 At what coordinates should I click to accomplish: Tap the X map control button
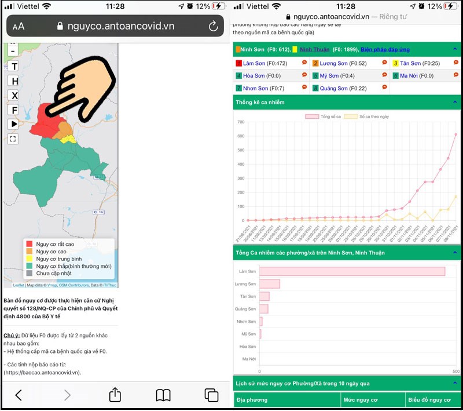click(13, 95)
